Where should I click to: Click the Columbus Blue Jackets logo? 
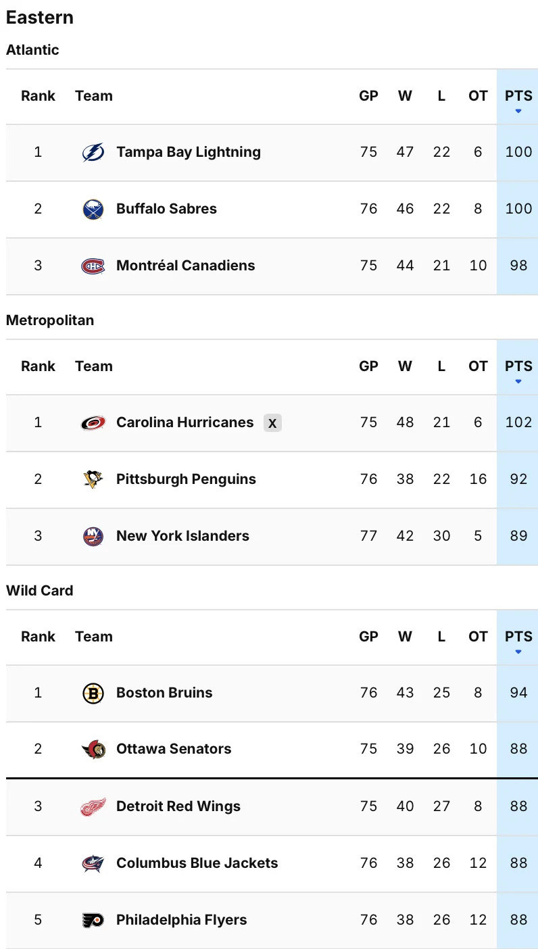93,864
